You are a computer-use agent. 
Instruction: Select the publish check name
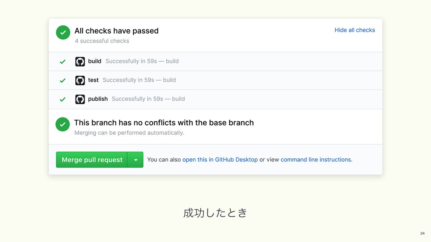98,99
